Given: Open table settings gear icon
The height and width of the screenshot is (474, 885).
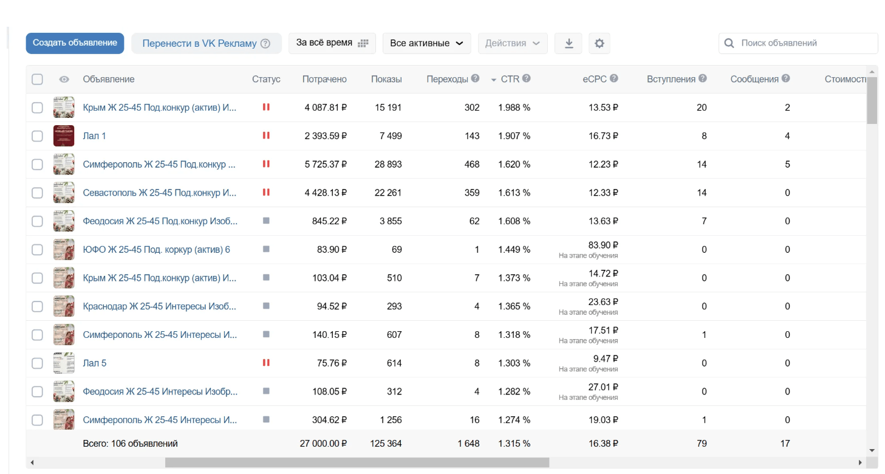Looking at the screenshot, I should 600,43.
